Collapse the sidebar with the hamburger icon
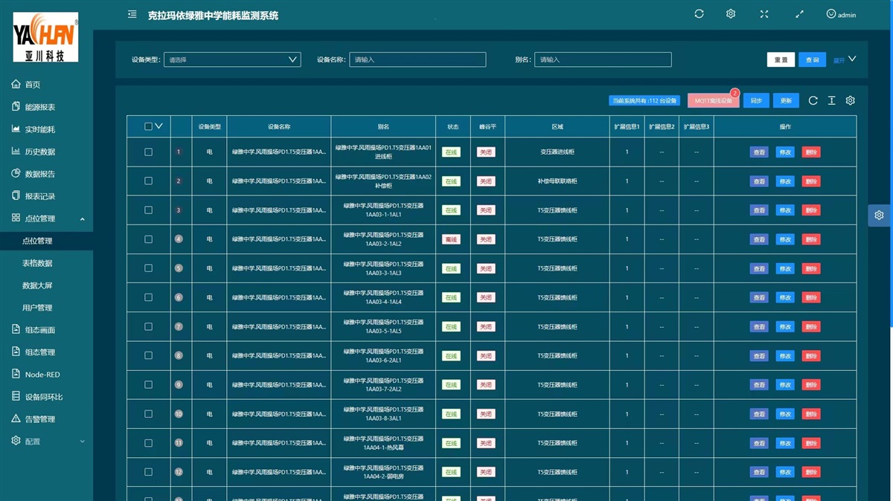This screenshot has height=501, width=893. coord(132,14)
